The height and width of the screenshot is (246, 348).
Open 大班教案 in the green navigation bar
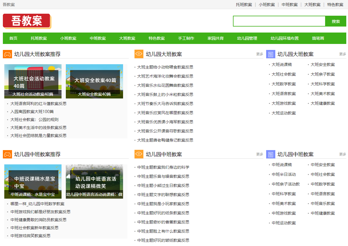(127, 38)
